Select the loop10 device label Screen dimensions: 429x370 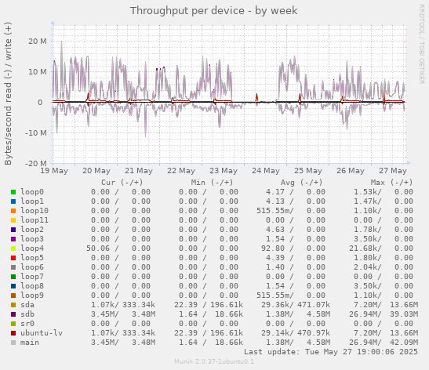click(35, 211)
